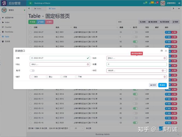Open the settings gears icon in top bar
The width and height of the screenshot is (182, 137).
[179, 3]
